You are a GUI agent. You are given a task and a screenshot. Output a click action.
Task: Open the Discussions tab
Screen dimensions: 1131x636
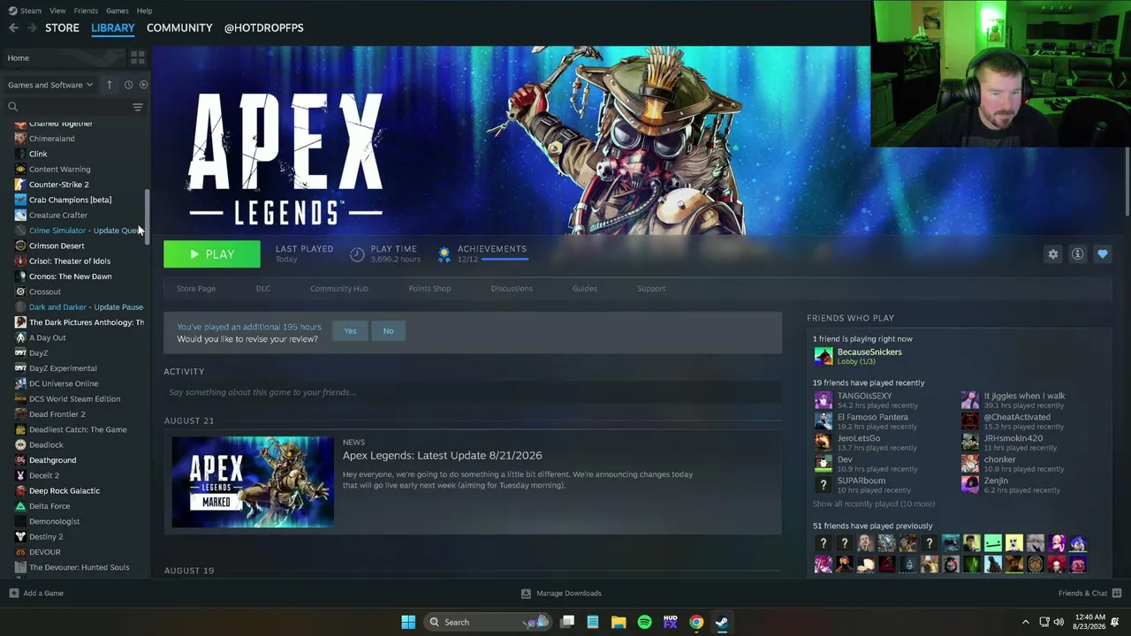(x=512, y=289)
